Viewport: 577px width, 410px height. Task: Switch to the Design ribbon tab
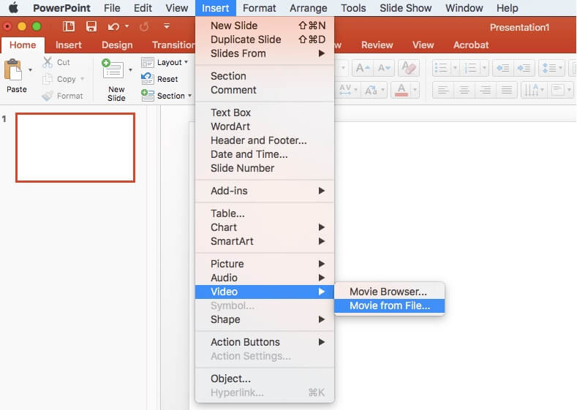pos(117,45)
